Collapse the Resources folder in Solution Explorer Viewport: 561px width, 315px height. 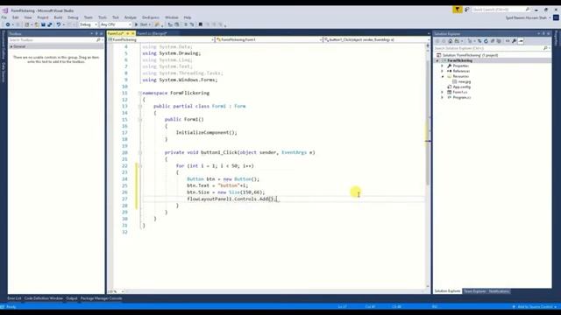click(442, 76)
